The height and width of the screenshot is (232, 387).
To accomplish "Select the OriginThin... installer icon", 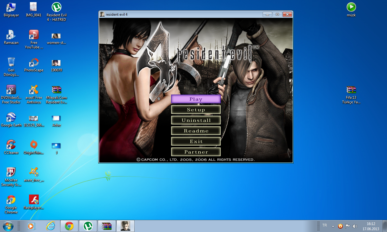I will pyautogui.click(x=34, y=147).
